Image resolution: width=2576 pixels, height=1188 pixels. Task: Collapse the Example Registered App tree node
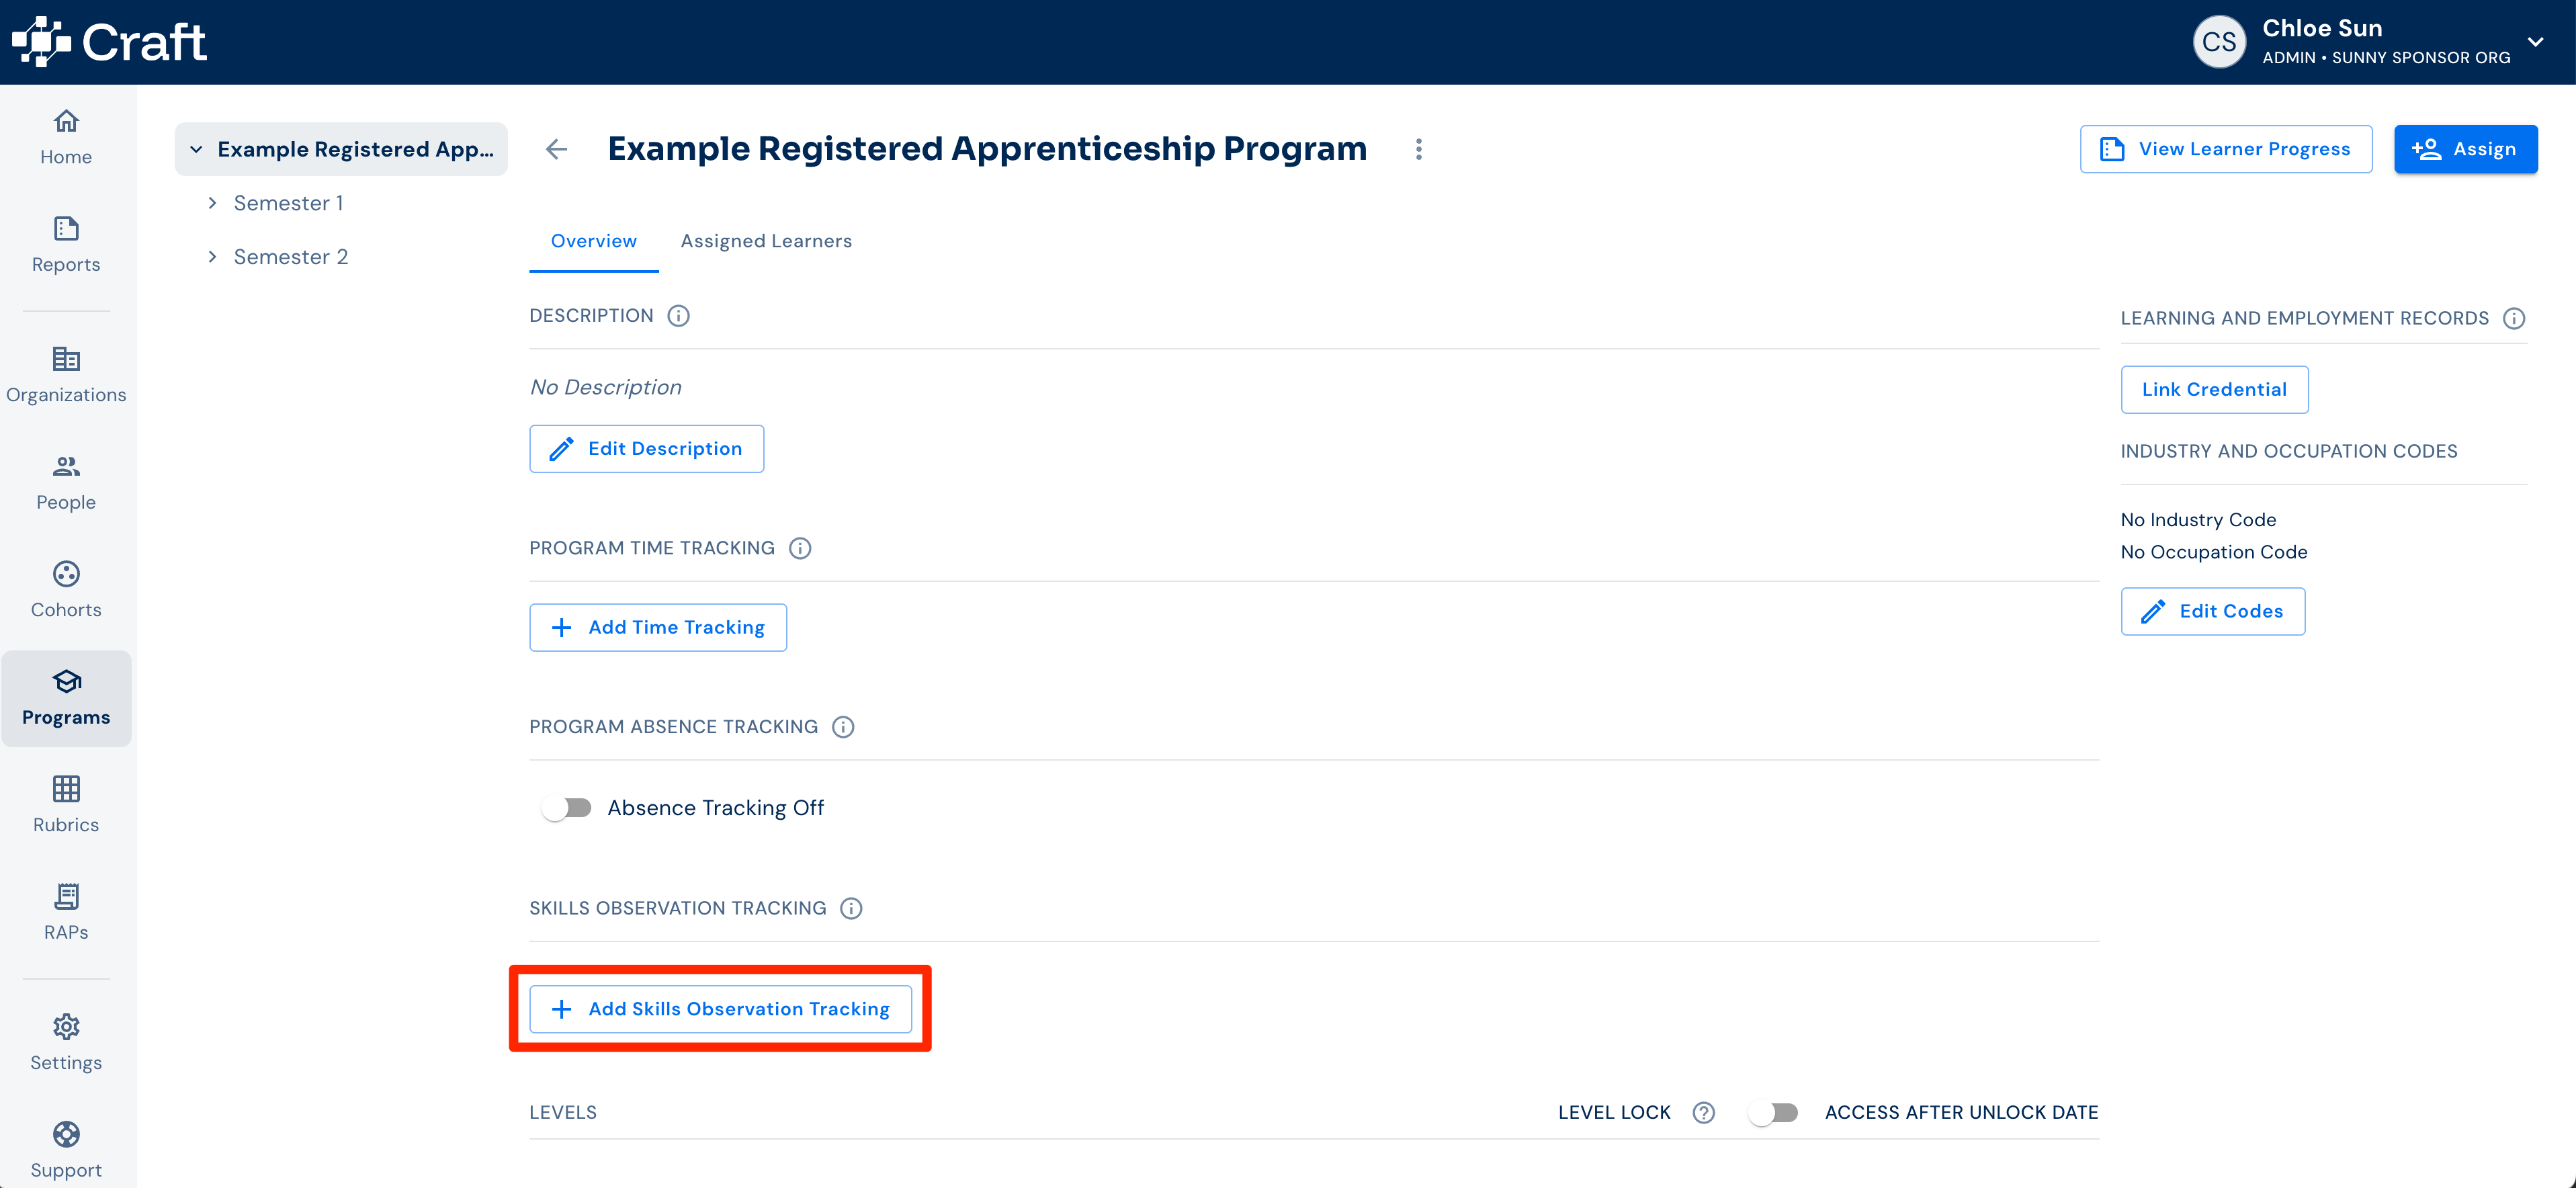click(x=196, y=150)
